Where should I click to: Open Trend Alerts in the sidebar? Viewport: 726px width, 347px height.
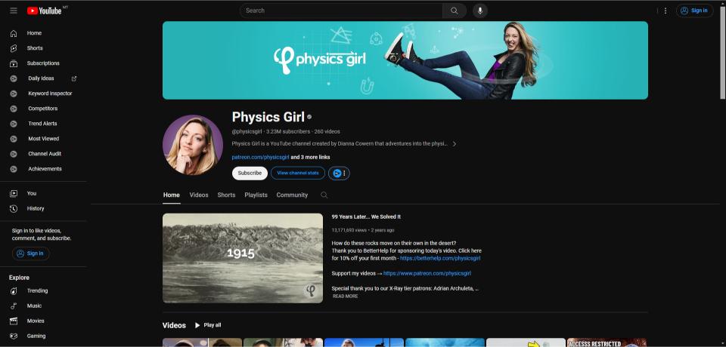click(x=44, y=124)
